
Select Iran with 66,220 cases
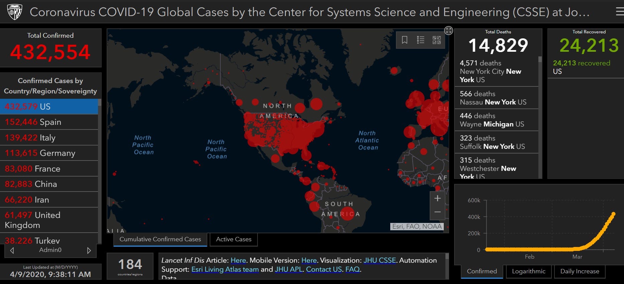pyautogui.click(x=49, y=200)
